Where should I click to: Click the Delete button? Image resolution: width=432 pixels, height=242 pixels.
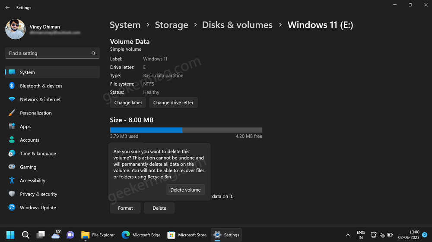pos(159,208)
